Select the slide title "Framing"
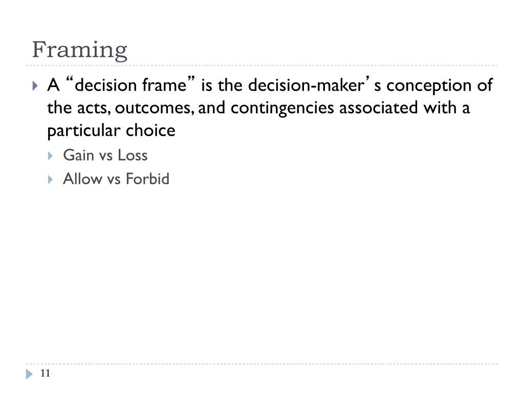This screenshot has width=524, height=393. [x=79, y=50]
